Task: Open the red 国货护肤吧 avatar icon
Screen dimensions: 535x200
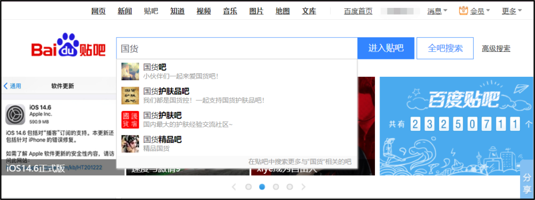Action: tap(130, 120)
